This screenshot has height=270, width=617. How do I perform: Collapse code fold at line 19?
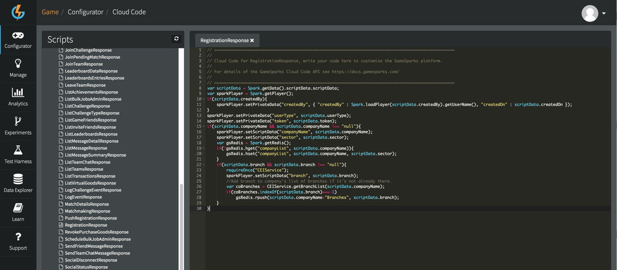point(204,148)
